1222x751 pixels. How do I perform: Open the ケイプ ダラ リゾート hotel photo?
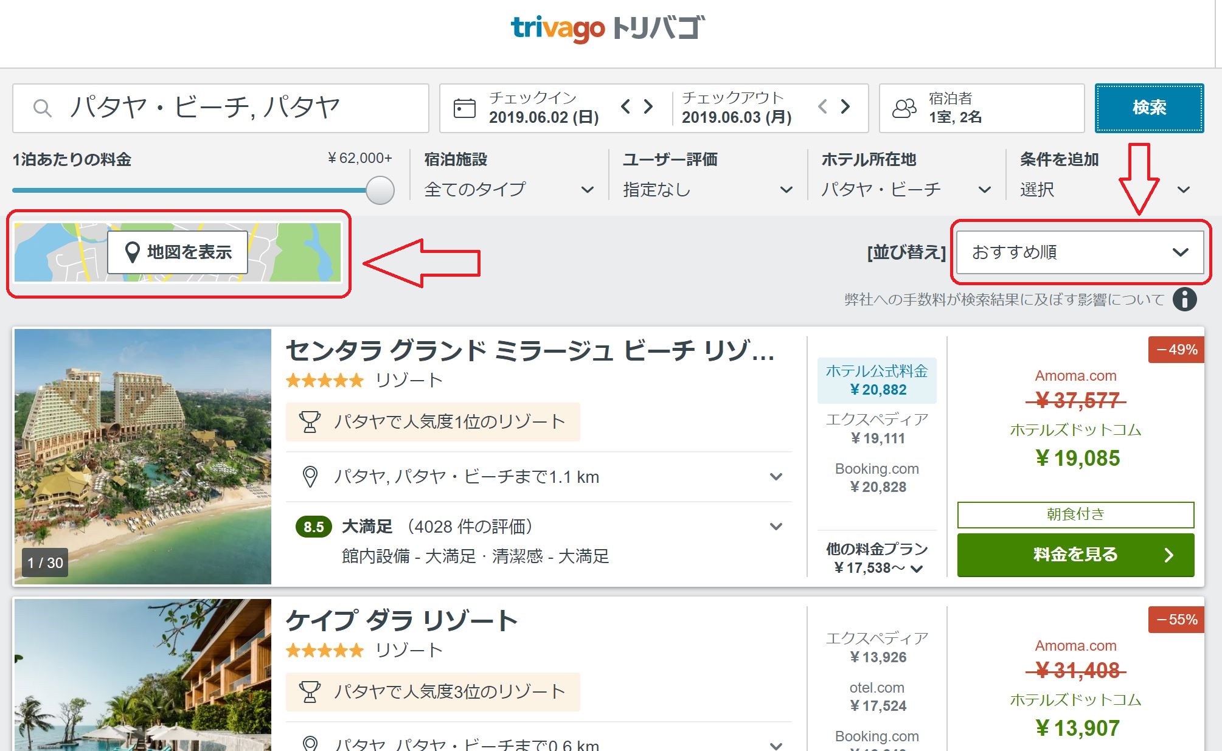tap(142, 674)
